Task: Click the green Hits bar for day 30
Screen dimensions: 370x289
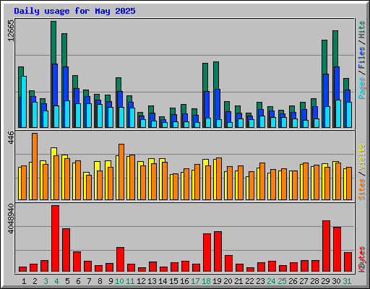Action: coord(335,48)
